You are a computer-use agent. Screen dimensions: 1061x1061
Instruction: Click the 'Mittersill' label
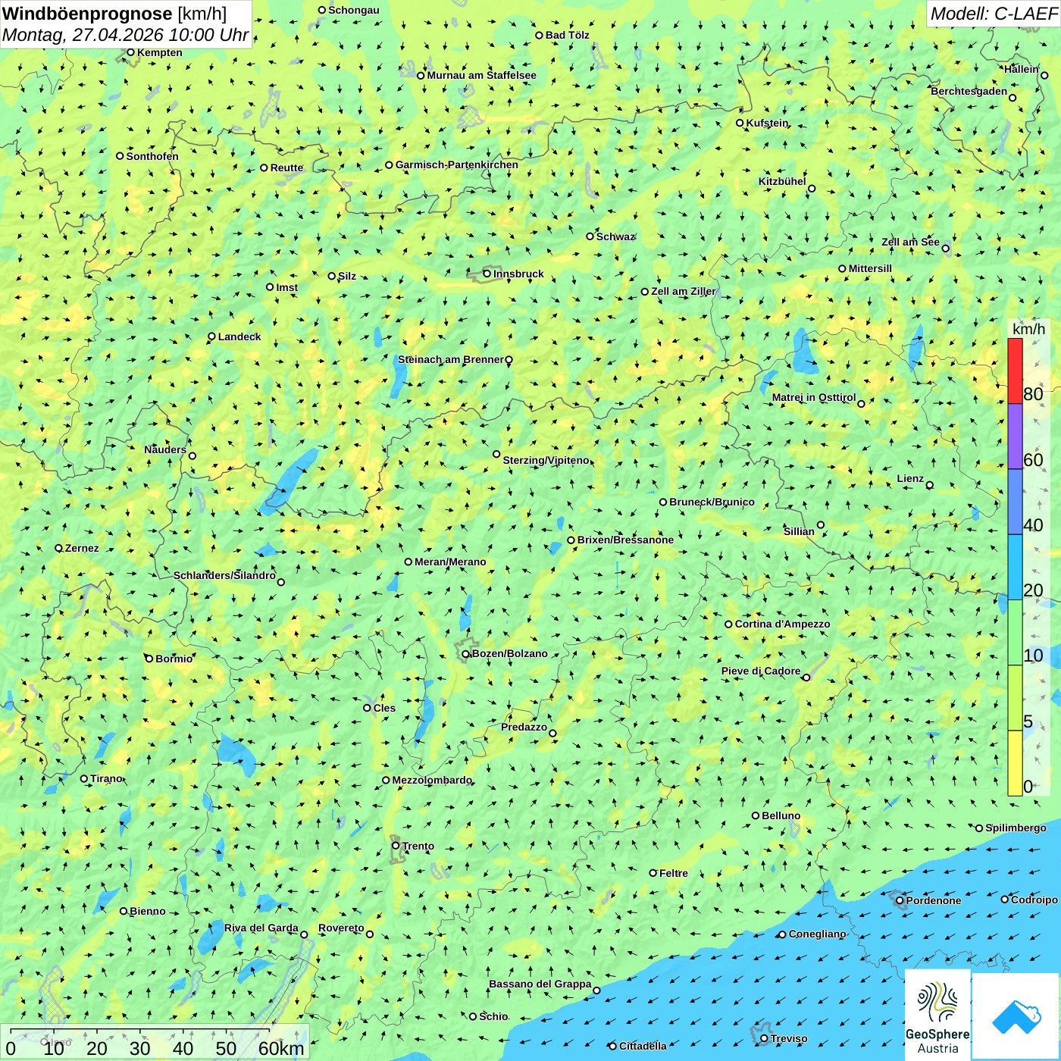tap(870, 268)
